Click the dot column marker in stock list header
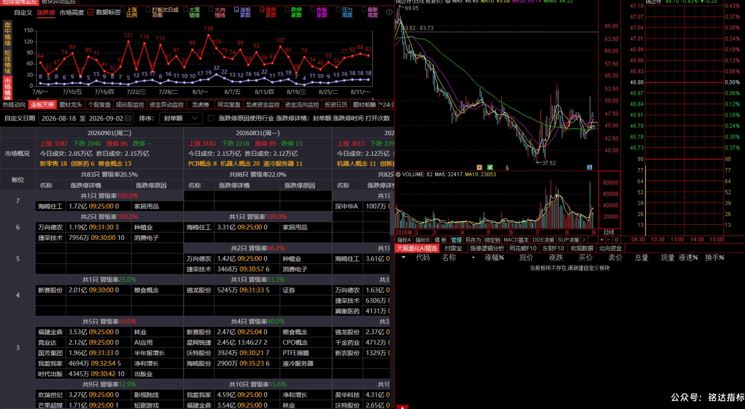Screen dimensions: 745x409 [x=473, y=257]
